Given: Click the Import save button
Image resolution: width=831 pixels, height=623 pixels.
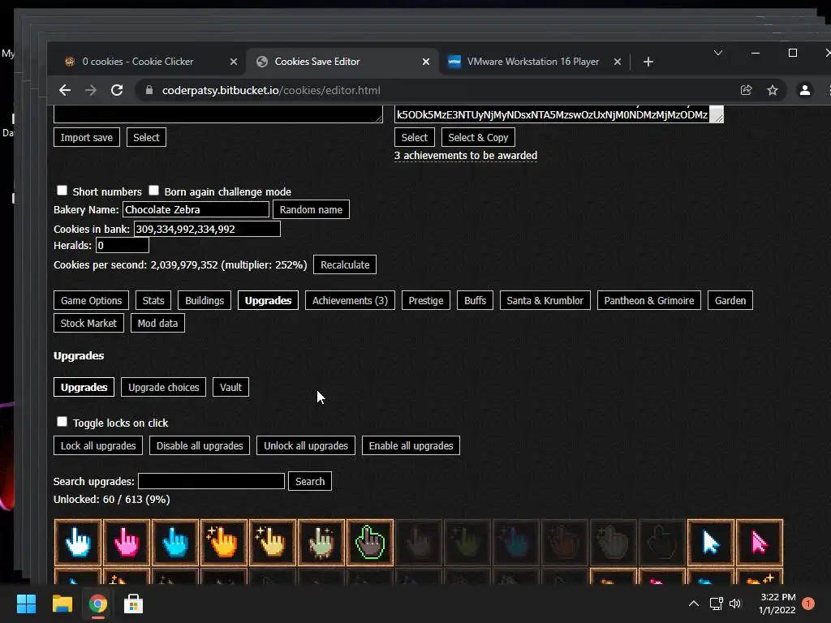Looking at the screenshot, I should click(86, 137).
